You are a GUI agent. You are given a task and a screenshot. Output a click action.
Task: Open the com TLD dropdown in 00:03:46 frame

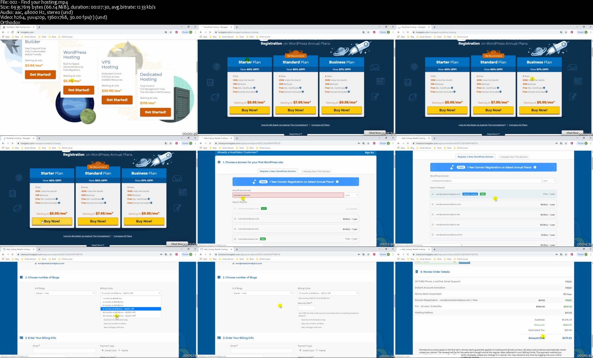tap(352, 195)
